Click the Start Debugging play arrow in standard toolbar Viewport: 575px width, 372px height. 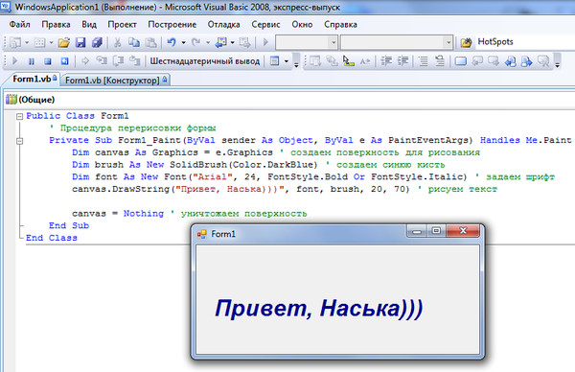click(x=265, y=42)
